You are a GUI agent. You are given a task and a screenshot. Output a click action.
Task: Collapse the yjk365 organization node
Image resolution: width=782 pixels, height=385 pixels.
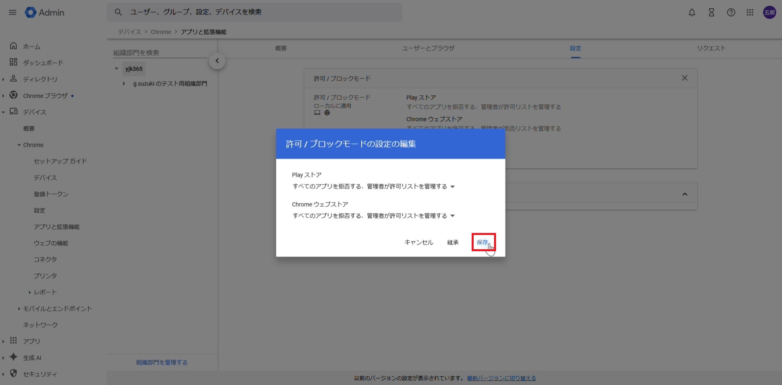click(x=116, y=69)
